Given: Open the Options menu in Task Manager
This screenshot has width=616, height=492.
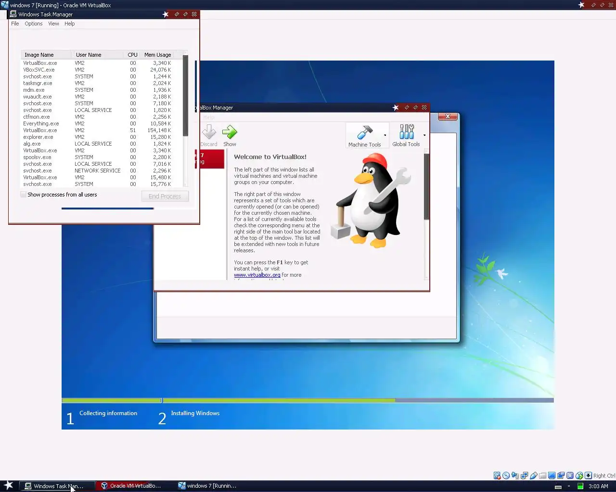Looking at the screenshot, I should click(34, 24).
